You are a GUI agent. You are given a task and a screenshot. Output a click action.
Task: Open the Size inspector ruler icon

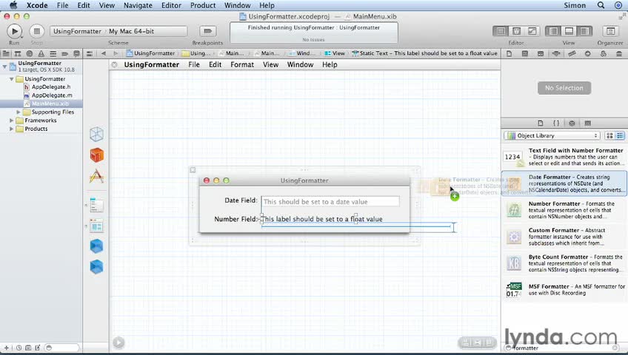pos(572,53)
